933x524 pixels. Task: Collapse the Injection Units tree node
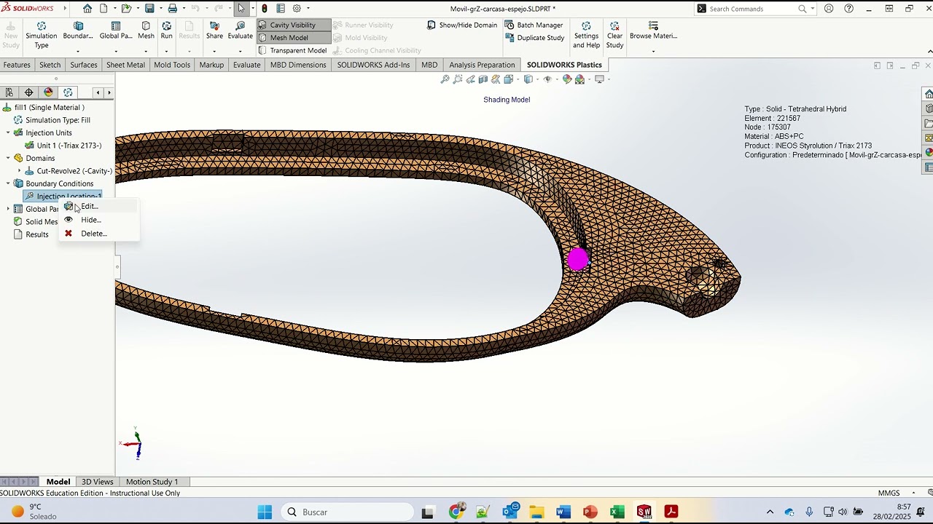(8, 132)
